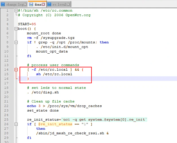Click the disk icon on change.log tab
The height and width of the screenshot is (143, 177).
click(x=3, y=4)
